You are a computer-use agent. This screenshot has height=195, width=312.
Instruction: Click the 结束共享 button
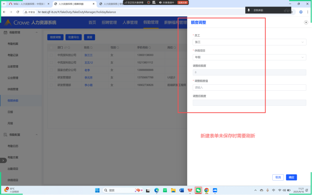pyautogui.click(x=182, y=3)
